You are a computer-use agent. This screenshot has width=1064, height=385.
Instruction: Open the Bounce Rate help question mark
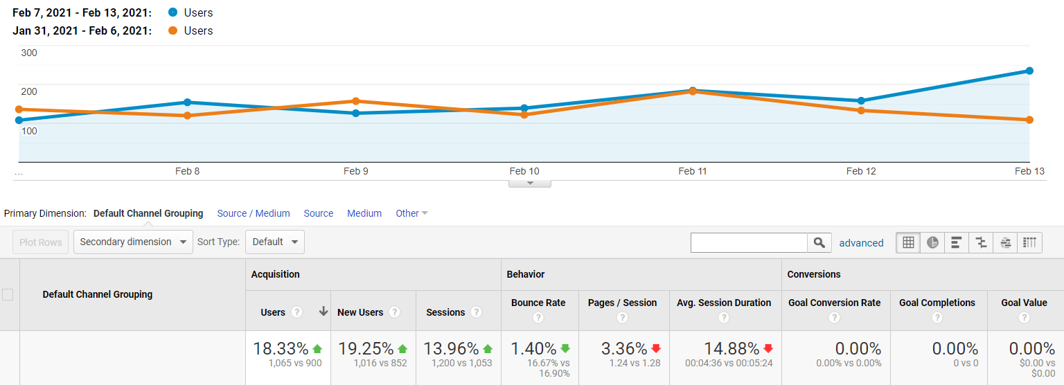pos(538,318)
